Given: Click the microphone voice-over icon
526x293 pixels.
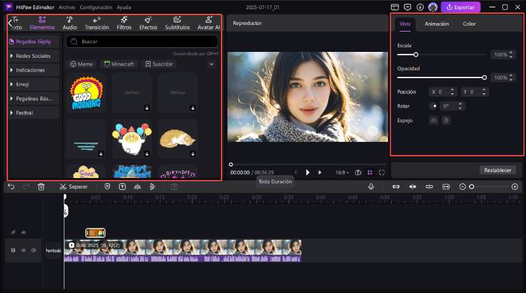Looking at the screenshot, I should pos(371,187).
